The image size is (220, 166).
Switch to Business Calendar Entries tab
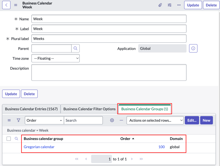[x=31, y=109]
